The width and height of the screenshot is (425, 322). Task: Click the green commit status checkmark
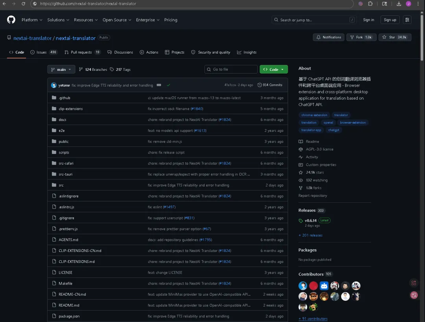(168, 85)
